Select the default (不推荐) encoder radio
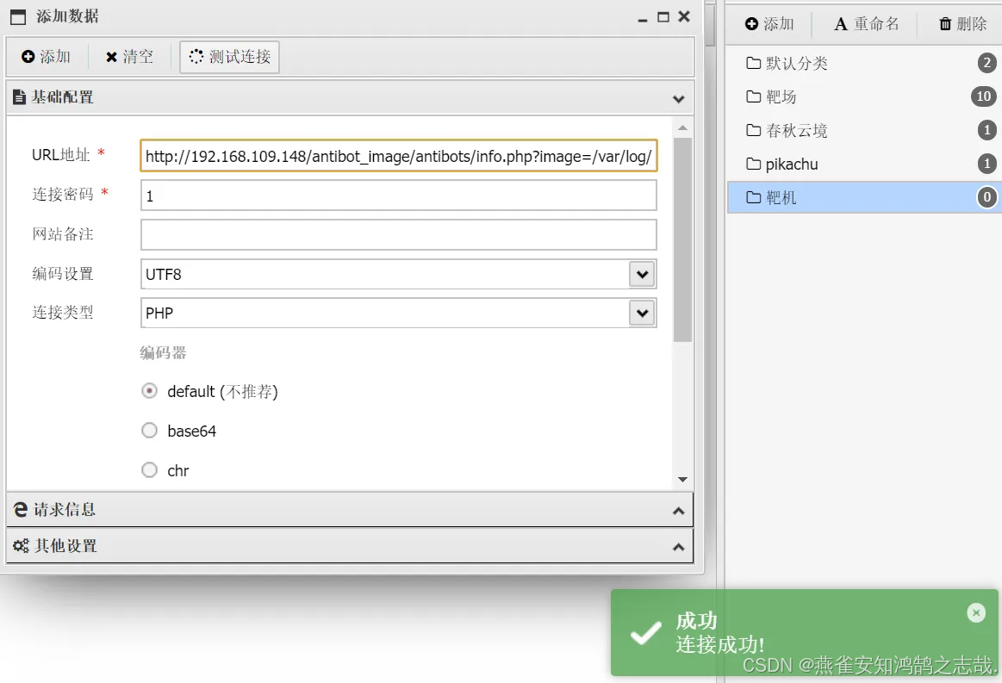 (x=149, y=391)
